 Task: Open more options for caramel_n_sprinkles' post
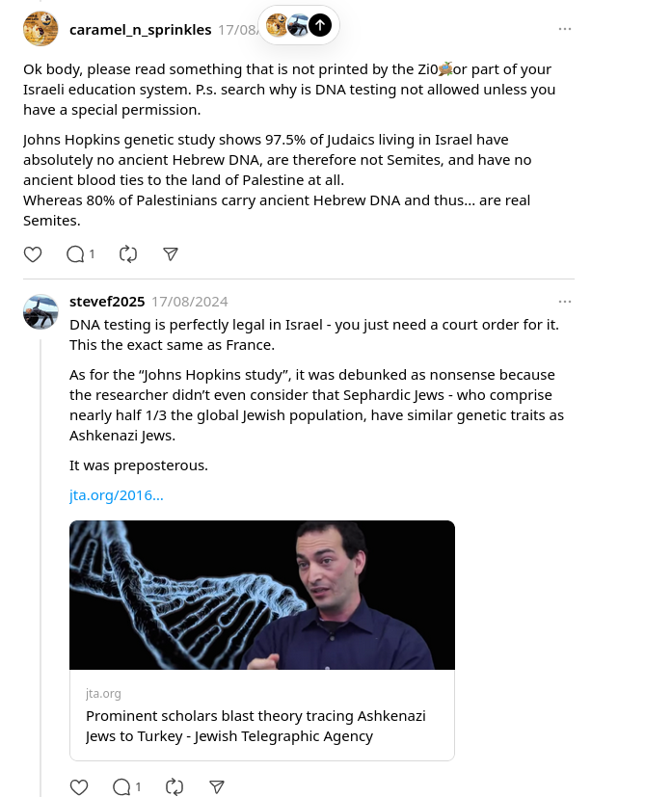pos(565,29)
